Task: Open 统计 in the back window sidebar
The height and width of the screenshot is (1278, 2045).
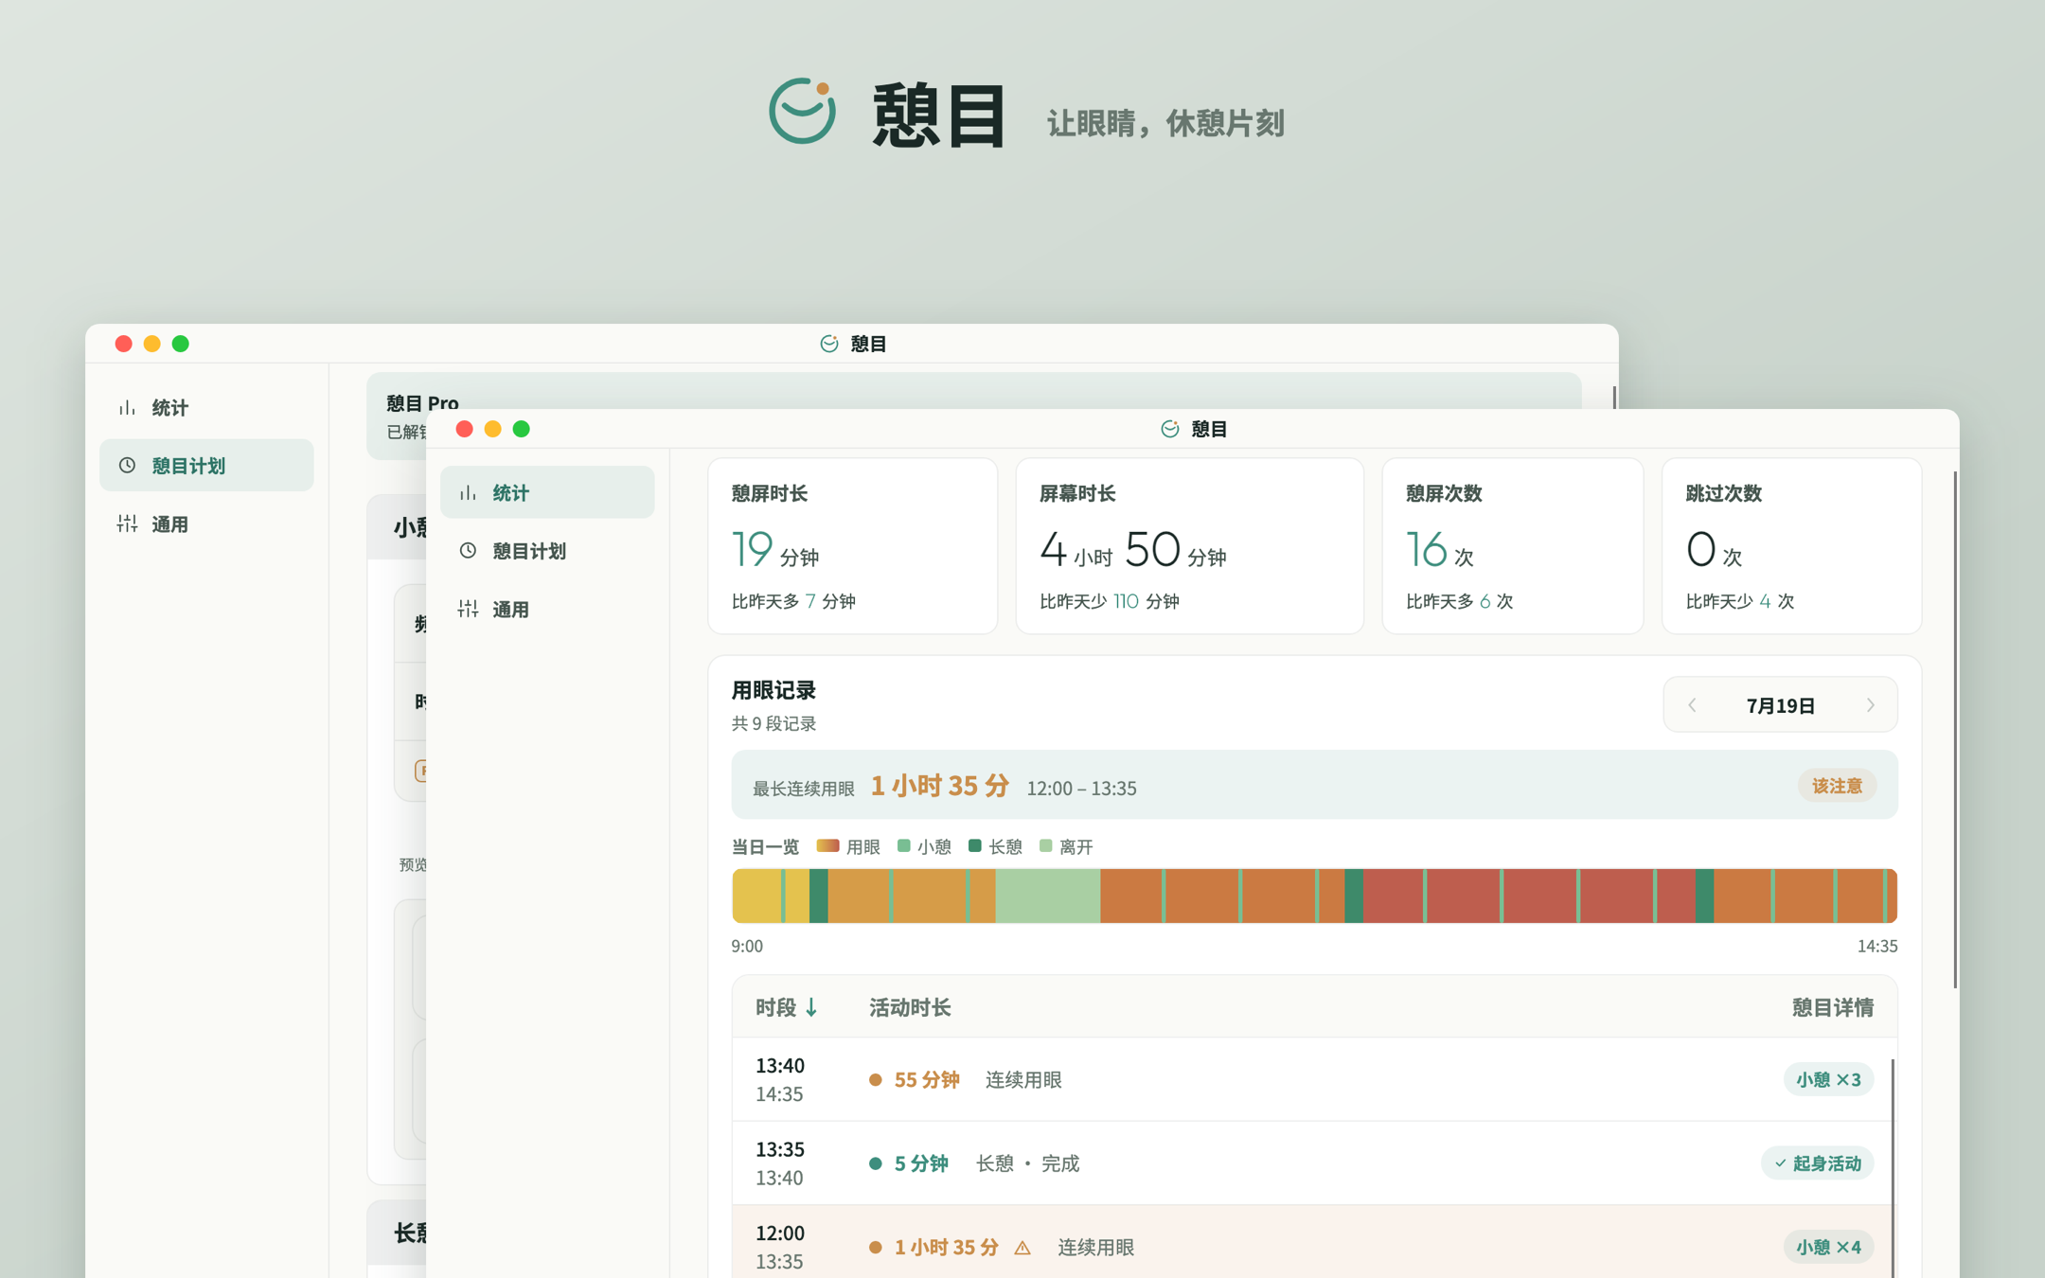Action: pyautogui.click(x=206, y=407)
